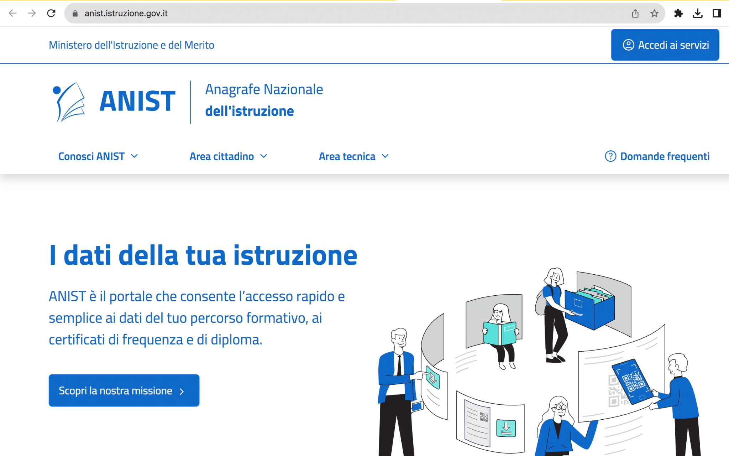729x456 pixels.
Task: Reload the page with the refresh icon
Action: 51,14
